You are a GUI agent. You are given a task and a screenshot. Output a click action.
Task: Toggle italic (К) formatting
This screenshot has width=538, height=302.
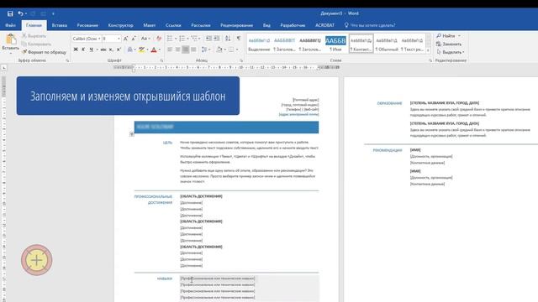pos(83,49)
